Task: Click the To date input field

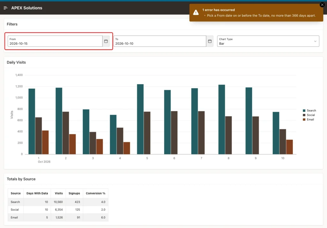Action: (x=160, y=41)
